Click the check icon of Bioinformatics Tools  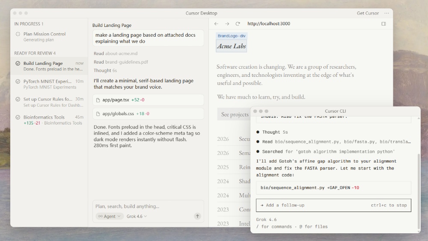[18, 117]
